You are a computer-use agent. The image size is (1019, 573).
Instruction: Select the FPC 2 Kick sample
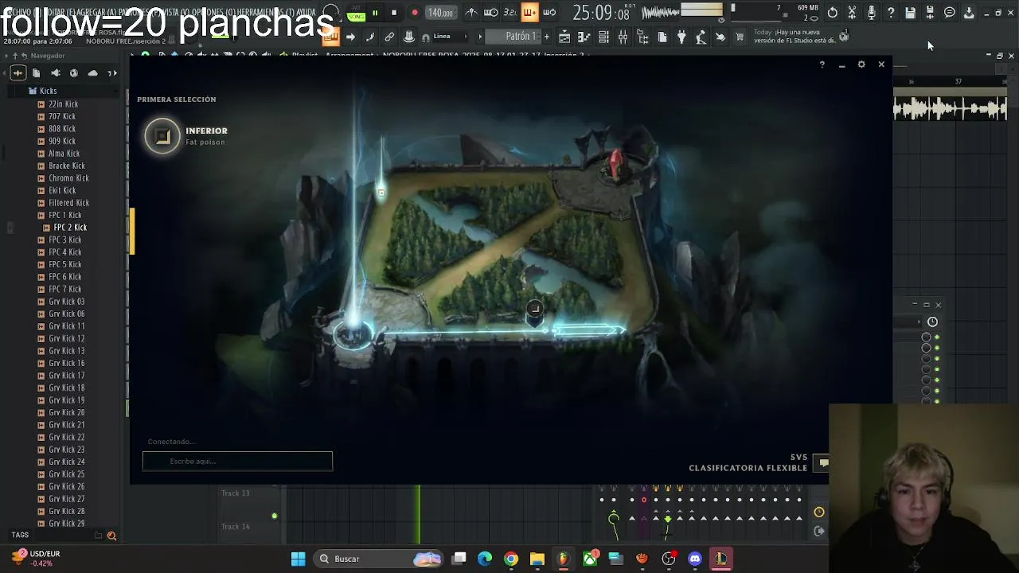pos(69,228)
